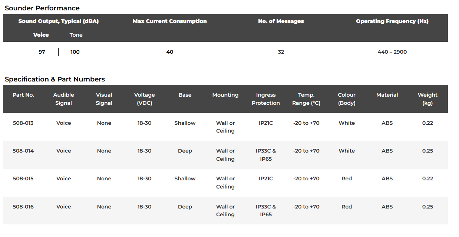Click the Deep base cell for 508-016
This screenshot has height=237, width=459.
point(185,207)
